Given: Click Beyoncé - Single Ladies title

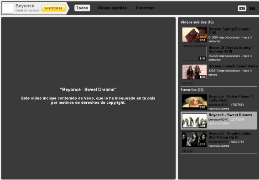Looking at the screenshot, I should [229, 135].
